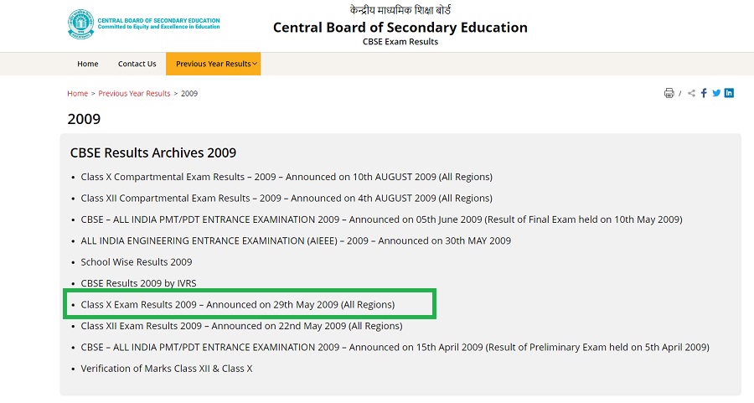The width and height of the screenshot is (754, 403).
Task: Share this page on Facebook
Action: tap(705, 93)
